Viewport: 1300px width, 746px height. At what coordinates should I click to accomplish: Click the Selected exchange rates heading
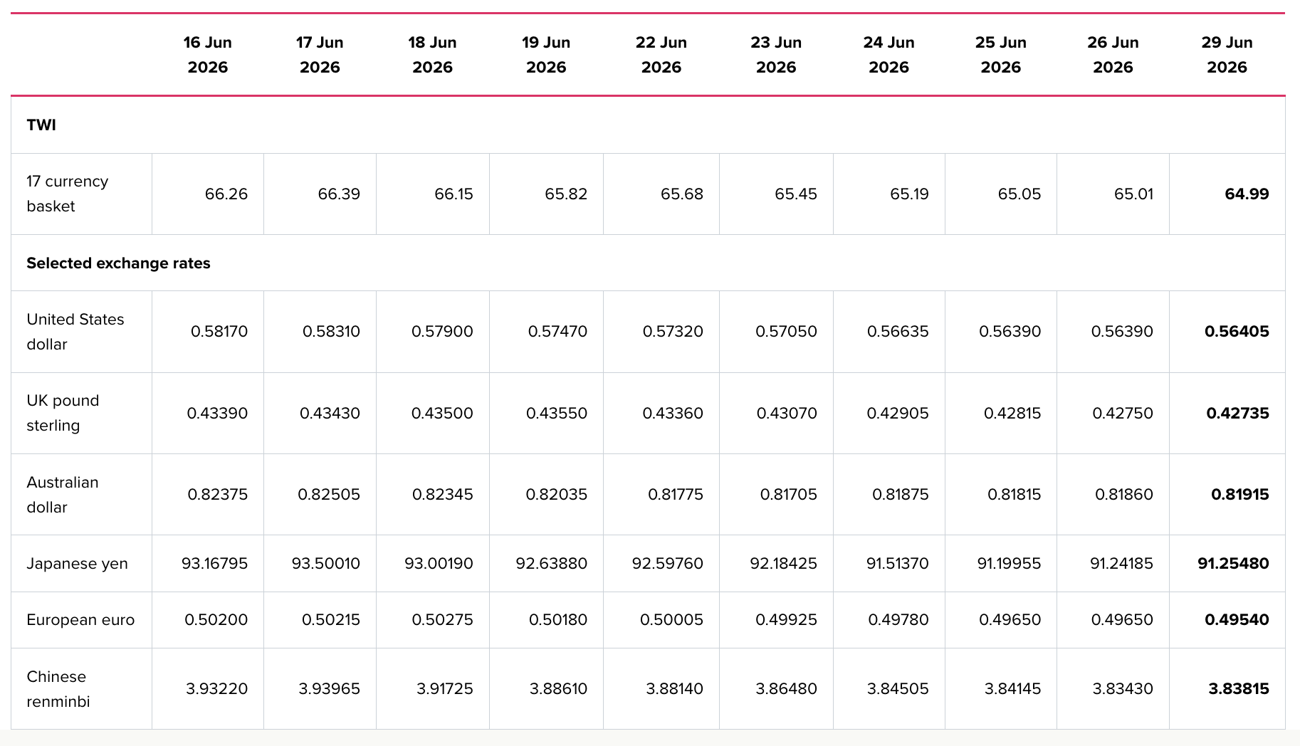click(118, 263)
